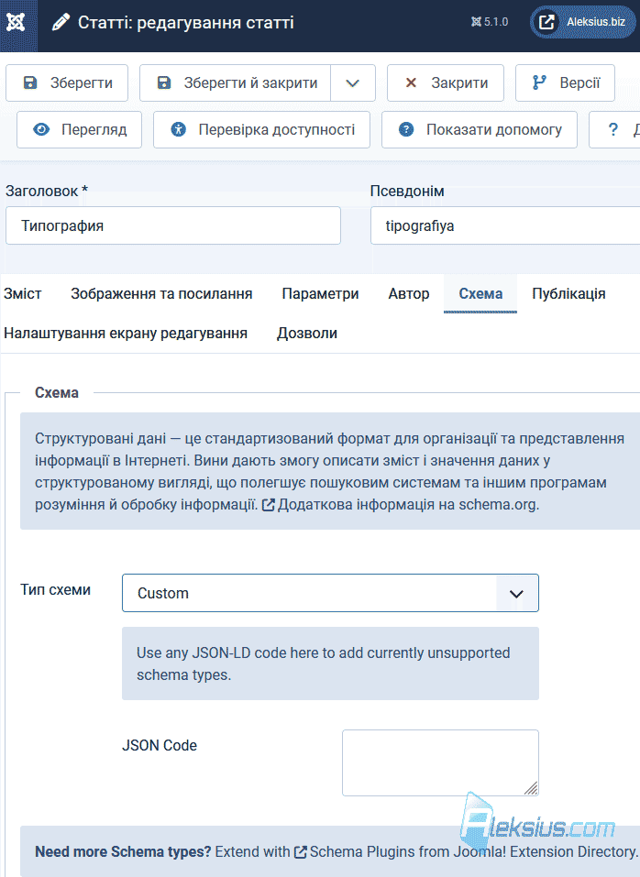Open the Публікація tab
The image size is (640, 877).
569,293
